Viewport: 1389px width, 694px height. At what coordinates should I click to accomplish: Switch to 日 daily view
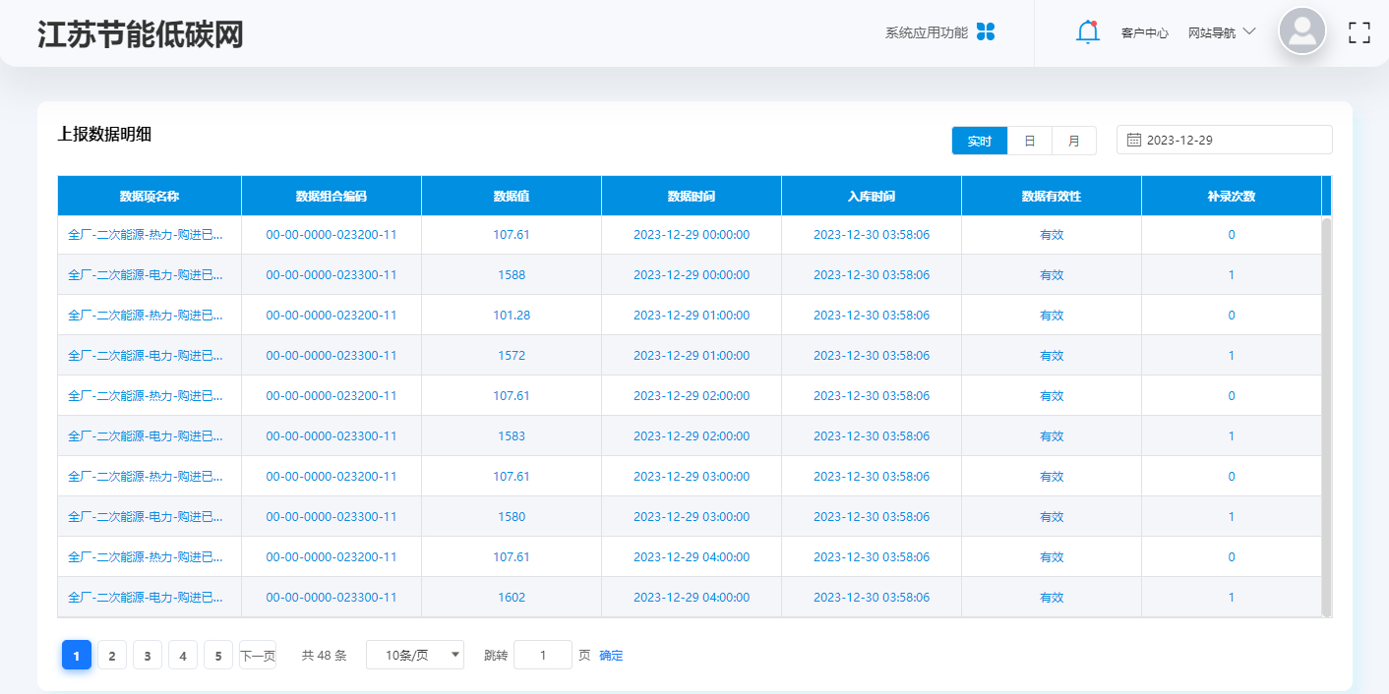[x=1029, y=140]
